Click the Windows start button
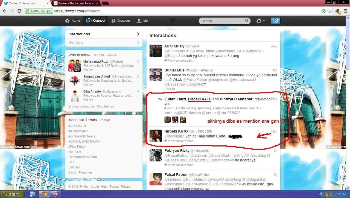This screenshot has height=198, width=350. tap(13, 194)
